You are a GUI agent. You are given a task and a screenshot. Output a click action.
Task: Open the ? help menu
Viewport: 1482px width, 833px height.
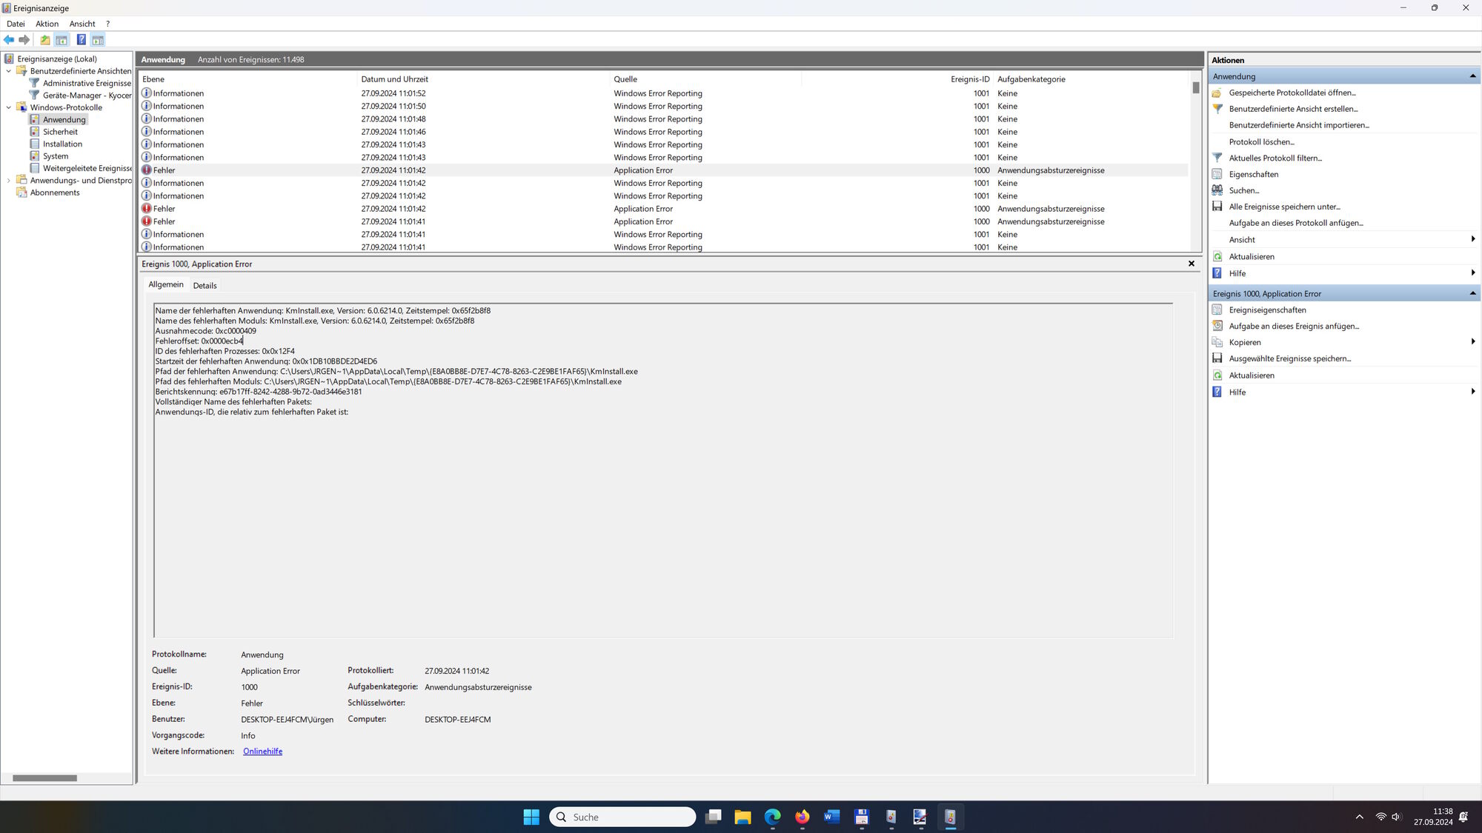pyautogui.click(x=107, y=24)
